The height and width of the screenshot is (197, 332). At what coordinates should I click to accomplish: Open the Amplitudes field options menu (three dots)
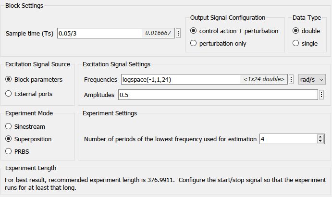pos(321,95)
